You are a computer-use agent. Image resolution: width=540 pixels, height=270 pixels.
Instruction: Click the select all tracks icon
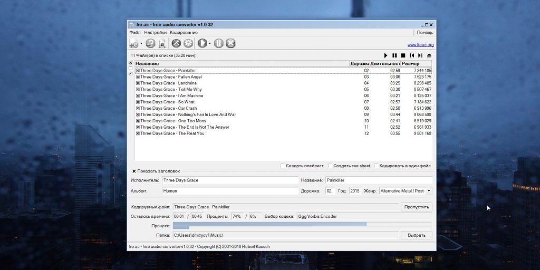coord(131,63)
